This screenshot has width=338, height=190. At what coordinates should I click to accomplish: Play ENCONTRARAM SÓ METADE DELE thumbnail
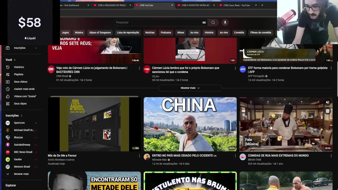click(x=94, y=181)
